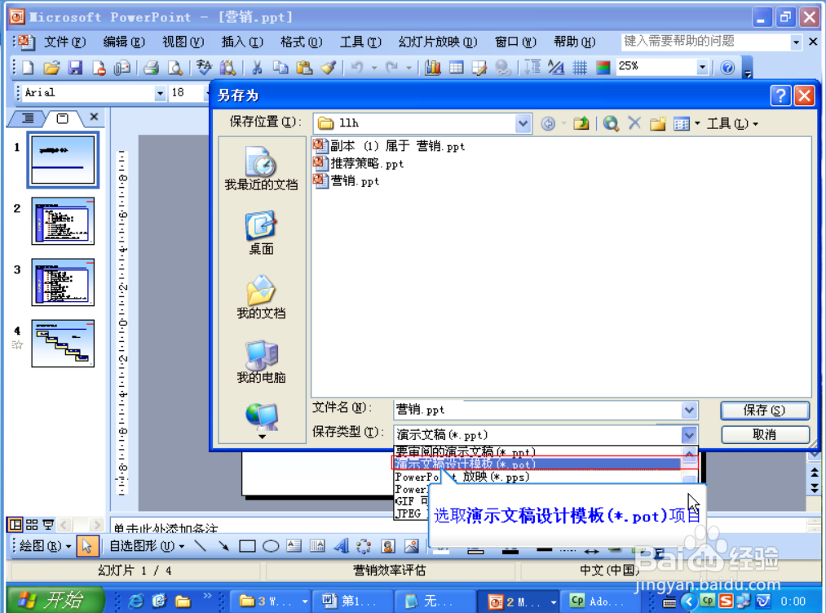Click Delete X icon in Save As dialog

634,123
